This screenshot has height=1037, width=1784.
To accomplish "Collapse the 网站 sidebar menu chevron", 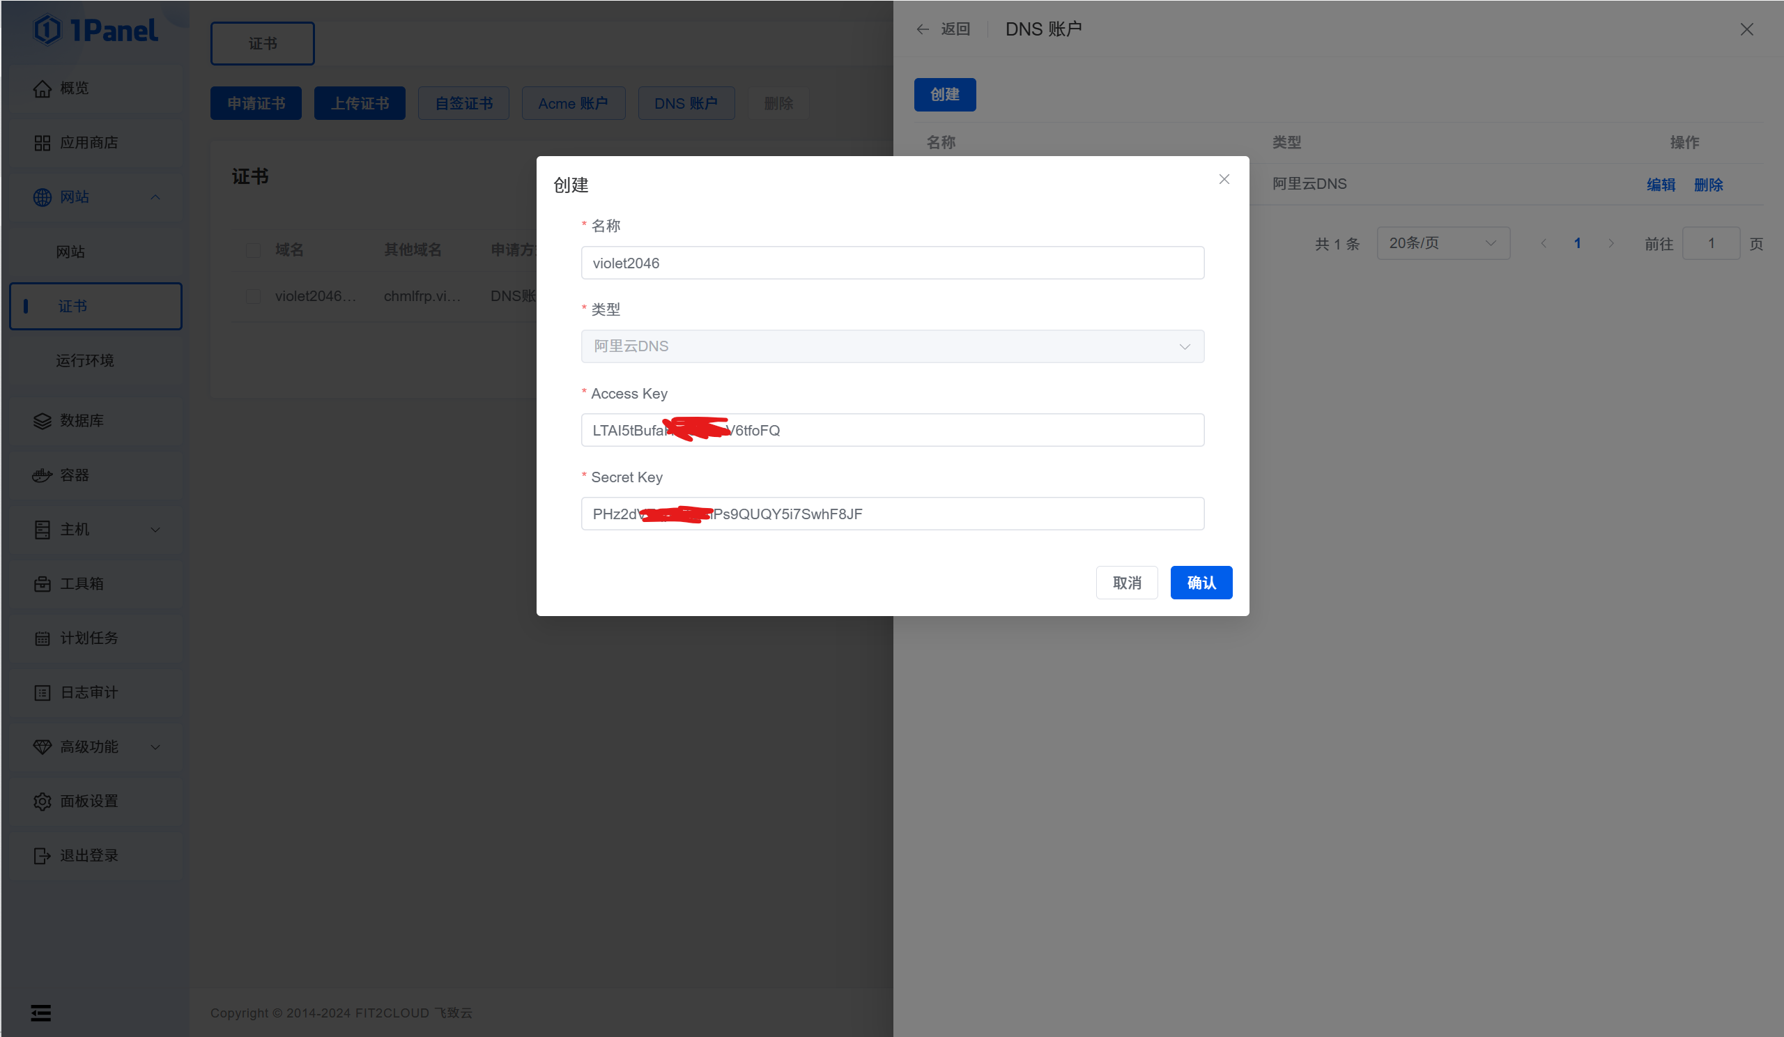I will point(155,197).
